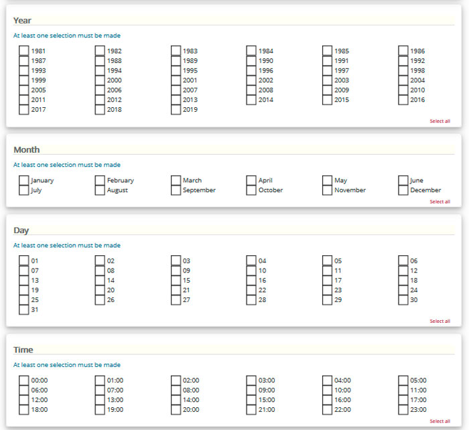Select year 1995 checkbox
The height and width of the screenshot is (430, 469).
click(x=176, y=70)
